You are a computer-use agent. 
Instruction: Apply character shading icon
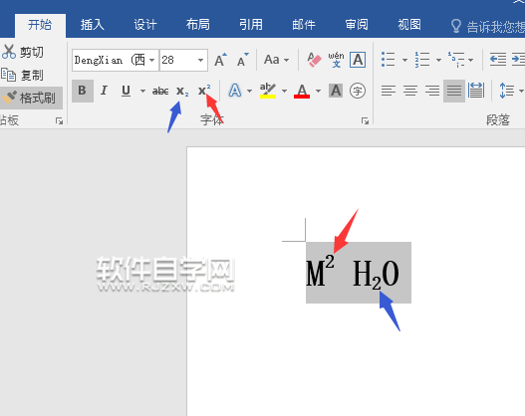pyautogui.click(x=336, y=91)
